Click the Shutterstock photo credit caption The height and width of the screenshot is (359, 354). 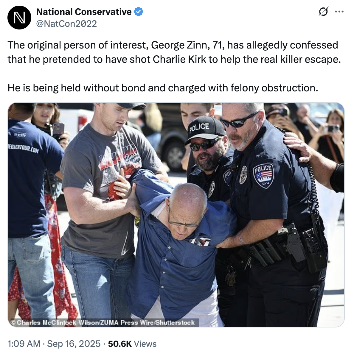coord(103,322)
